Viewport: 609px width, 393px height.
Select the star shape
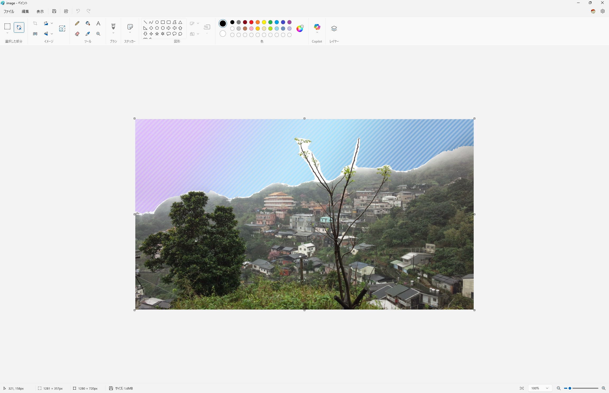pos(157,34)
